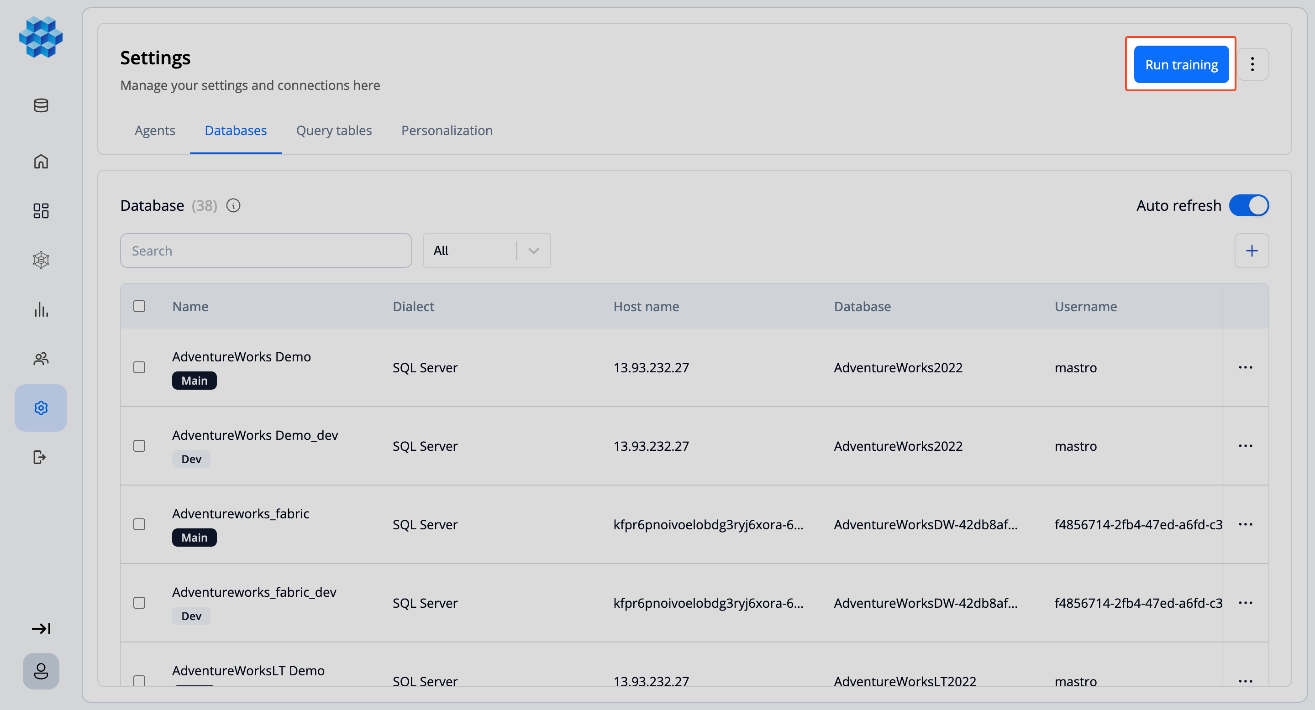
Task: Open the bar chart analytics icon
Action: point(41,310)
